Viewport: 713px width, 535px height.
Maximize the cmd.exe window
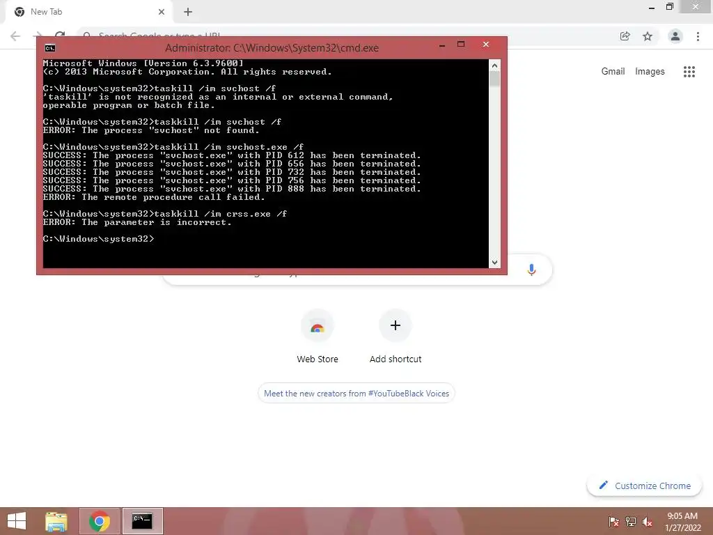[461, 44]
